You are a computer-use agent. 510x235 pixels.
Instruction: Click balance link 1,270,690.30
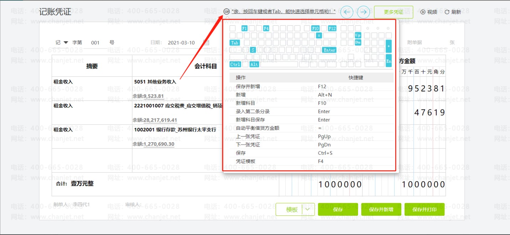pyautogui.click(x=159, y=144)
